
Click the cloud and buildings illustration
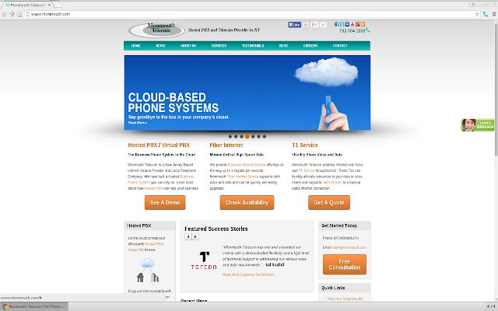click(x=147, y=270)
